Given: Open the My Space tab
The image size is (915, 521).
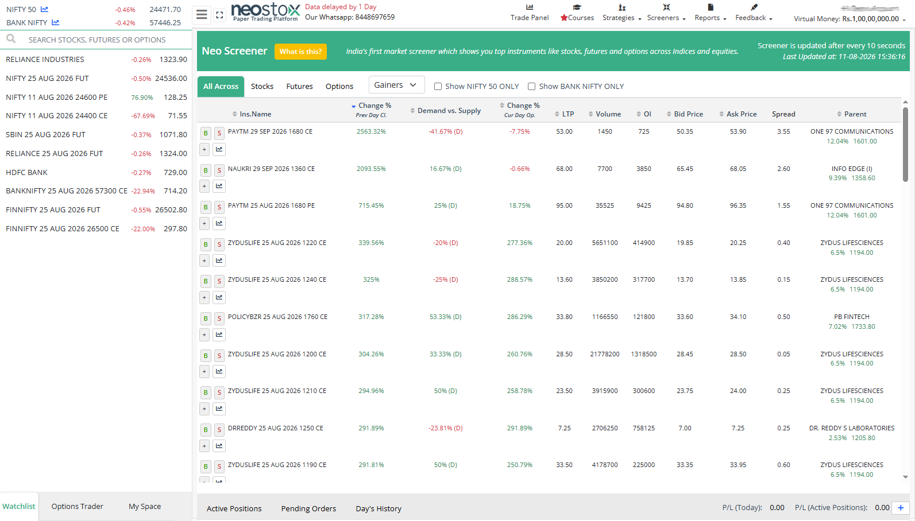Looking at the screenshot, I should coord(145,507).
